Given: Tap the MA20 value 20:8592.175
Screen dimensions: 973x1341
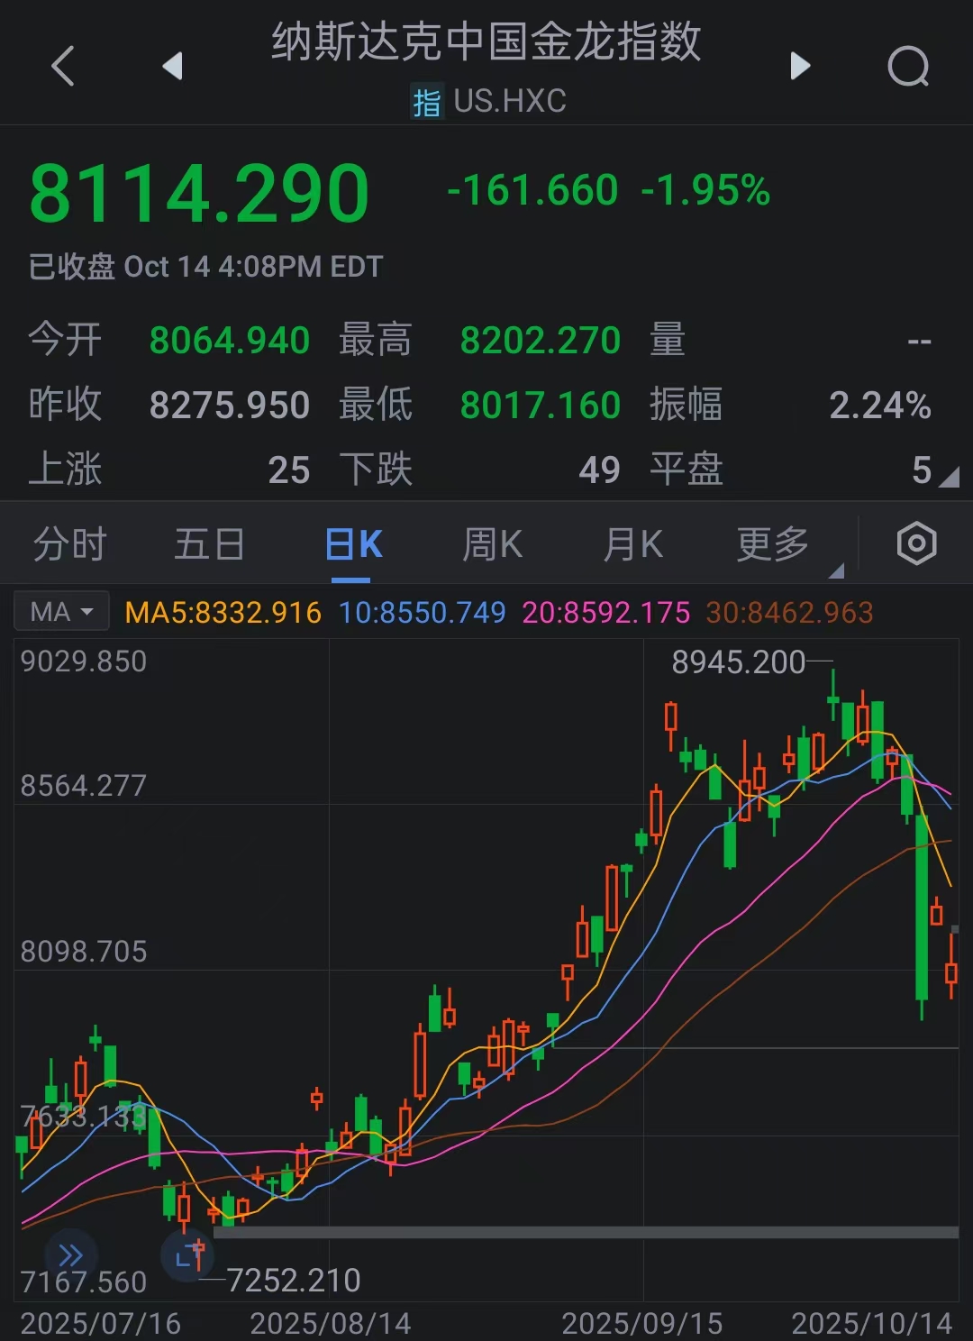Looking at the screenshot, I should [x=606, y=613].
